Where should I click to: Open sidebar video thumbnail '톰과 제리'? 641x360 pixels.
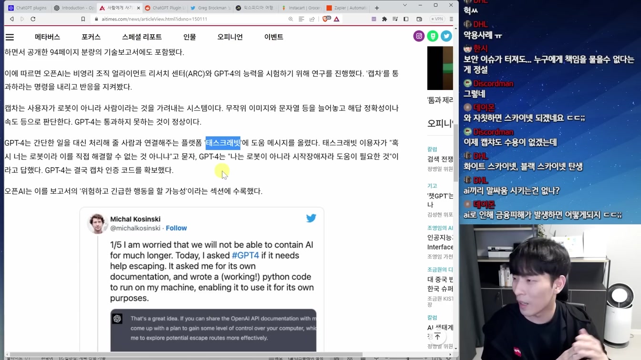click(x=440, y=69)
